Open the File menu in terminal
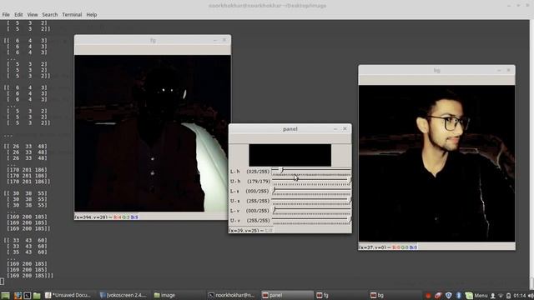Image resolution: width=534 pixels, height=300 pixels. click(x=6, y=15)
